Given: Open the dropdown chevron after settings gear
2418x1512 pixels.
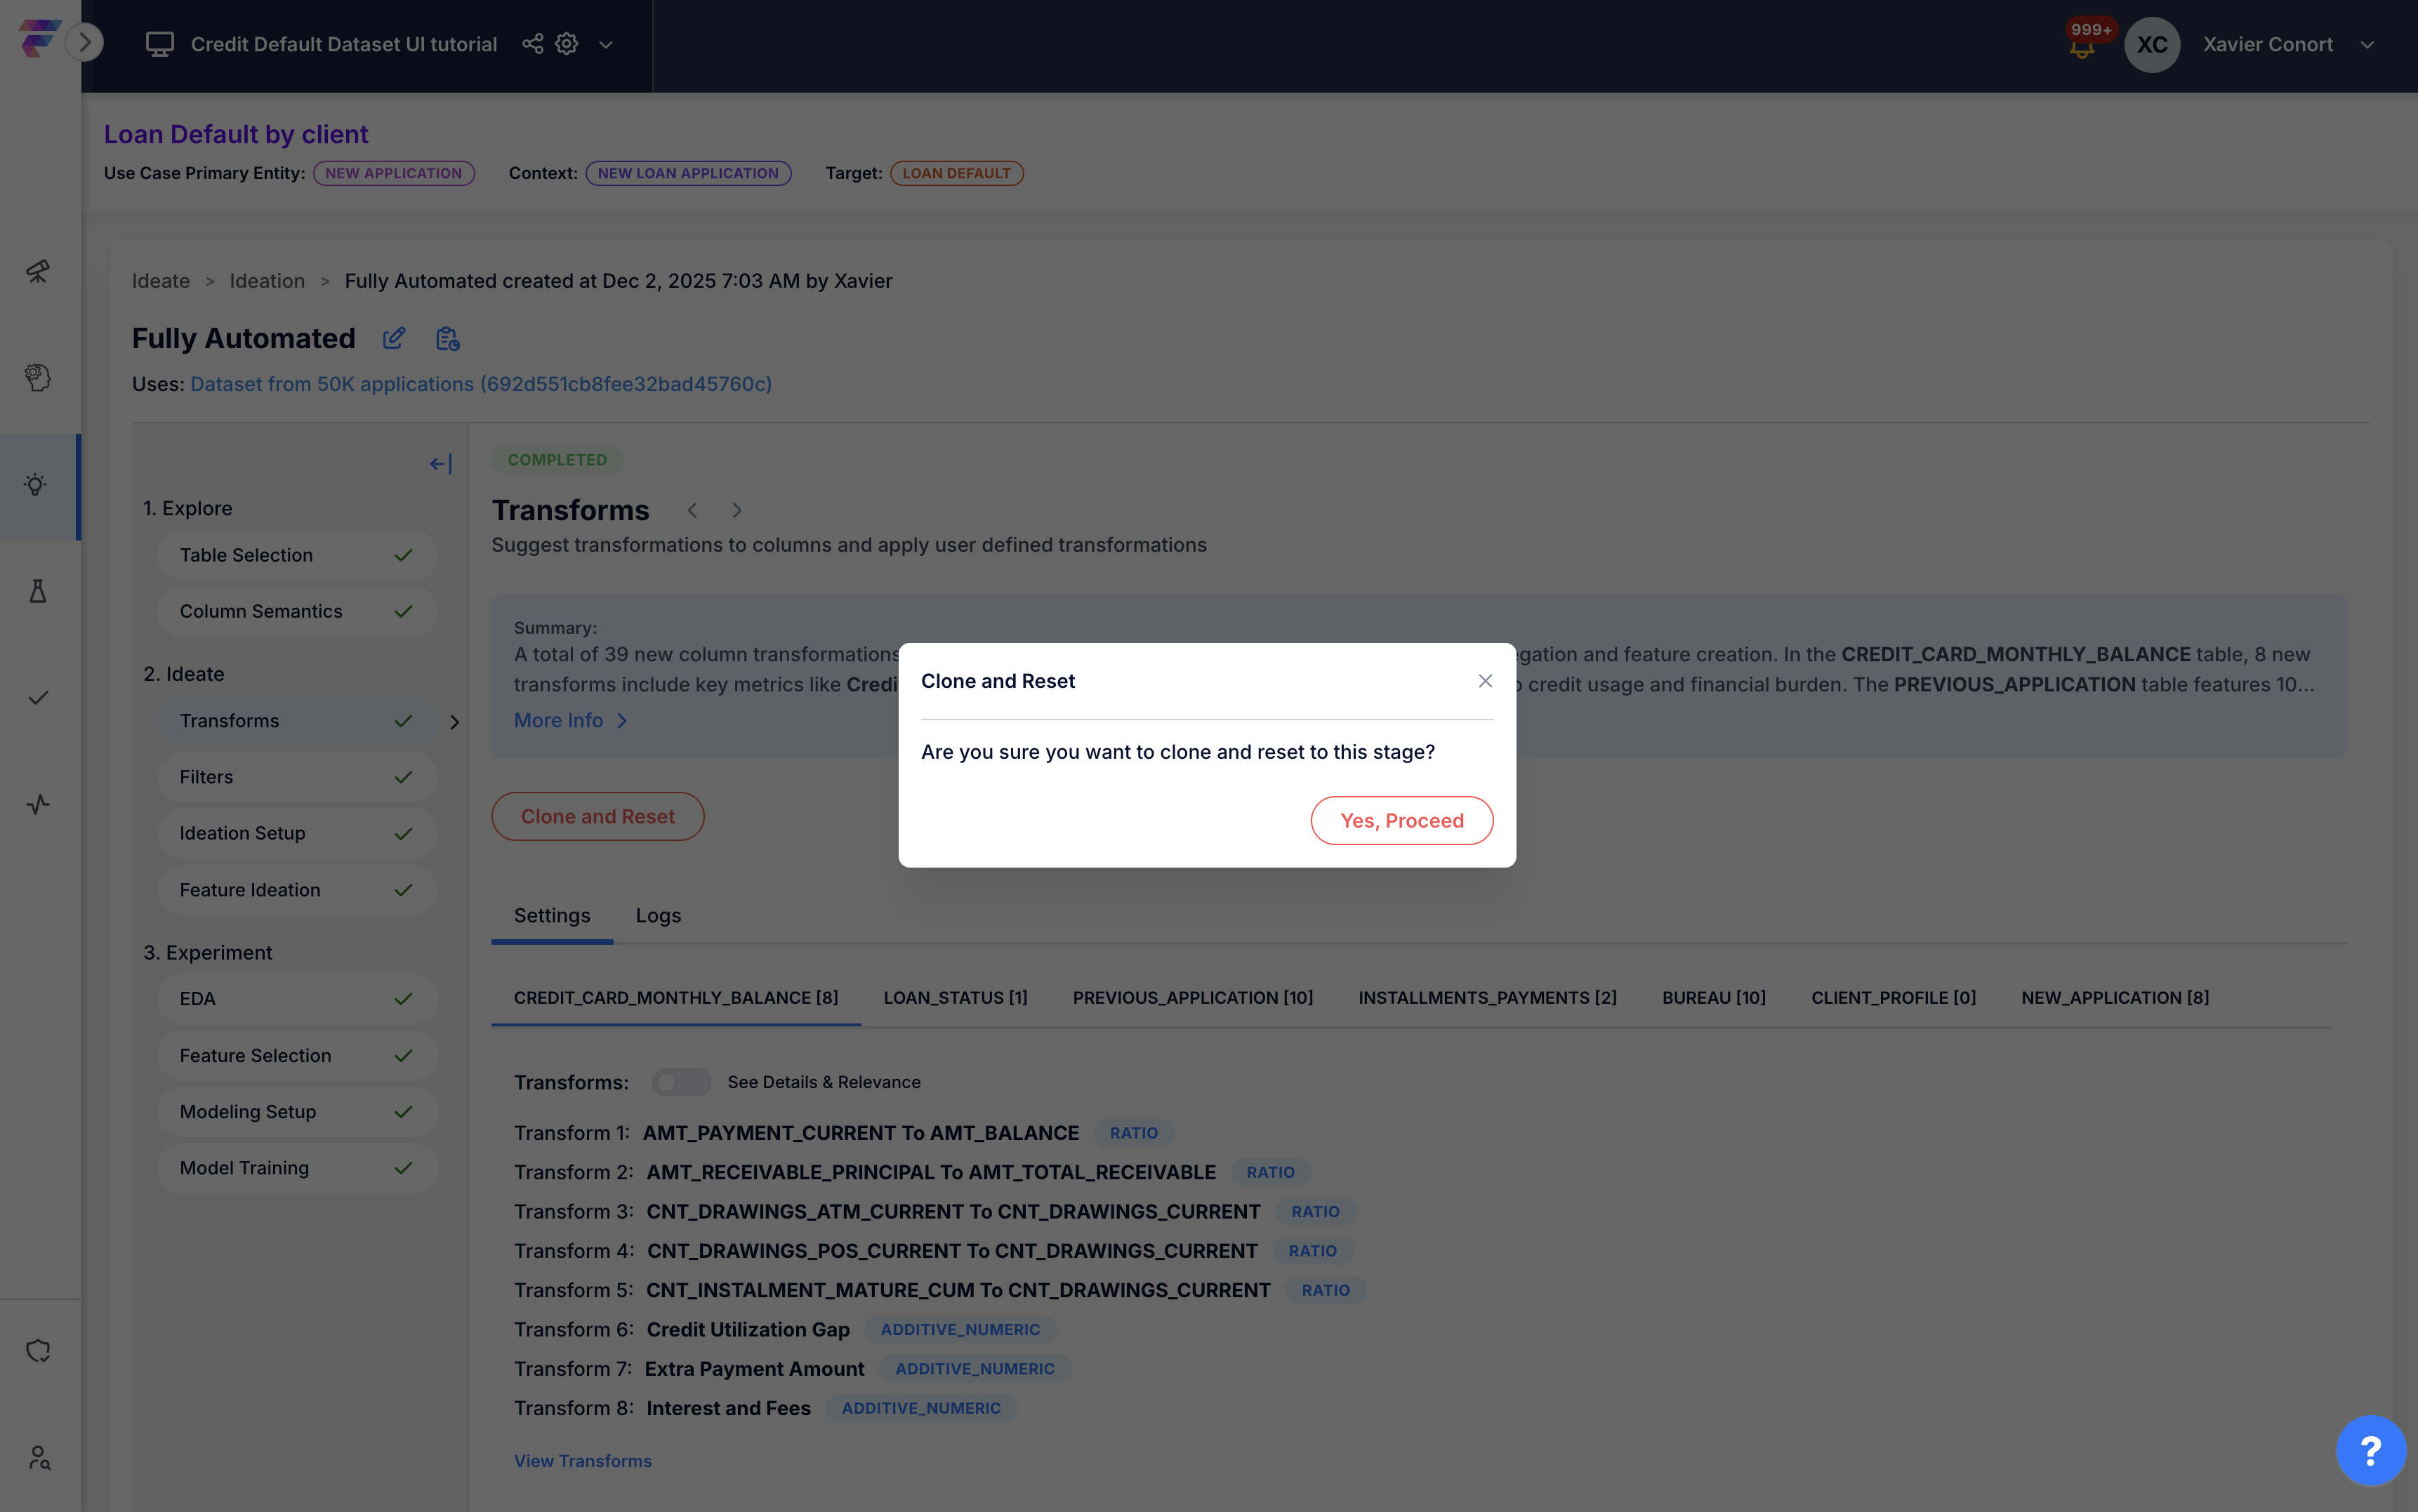Looking at the screenshot, I should [606, 45].
